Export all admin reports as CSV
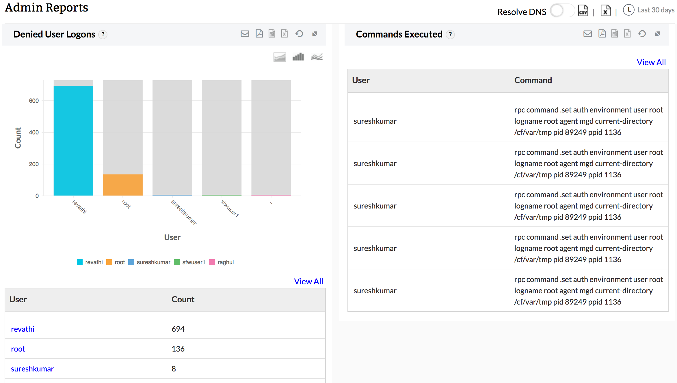This screenshot has height=383, width=677. pyautogui.click(x=583, y=11)
